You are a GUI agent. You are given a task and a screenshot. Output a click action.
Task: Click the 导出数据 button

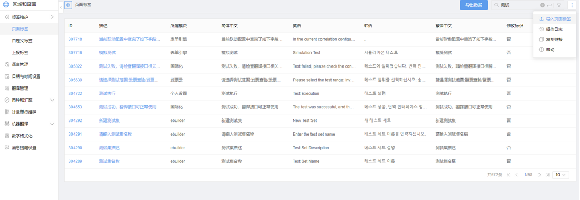point(473,5)
